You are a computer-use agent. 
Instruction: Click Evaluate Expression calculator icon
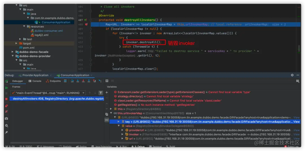(x=107, y=81)
